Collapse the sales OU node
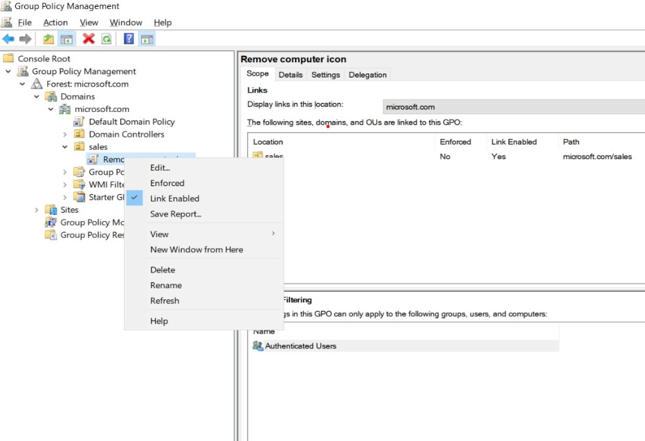645x441 pixels. [x=64, y=147]
